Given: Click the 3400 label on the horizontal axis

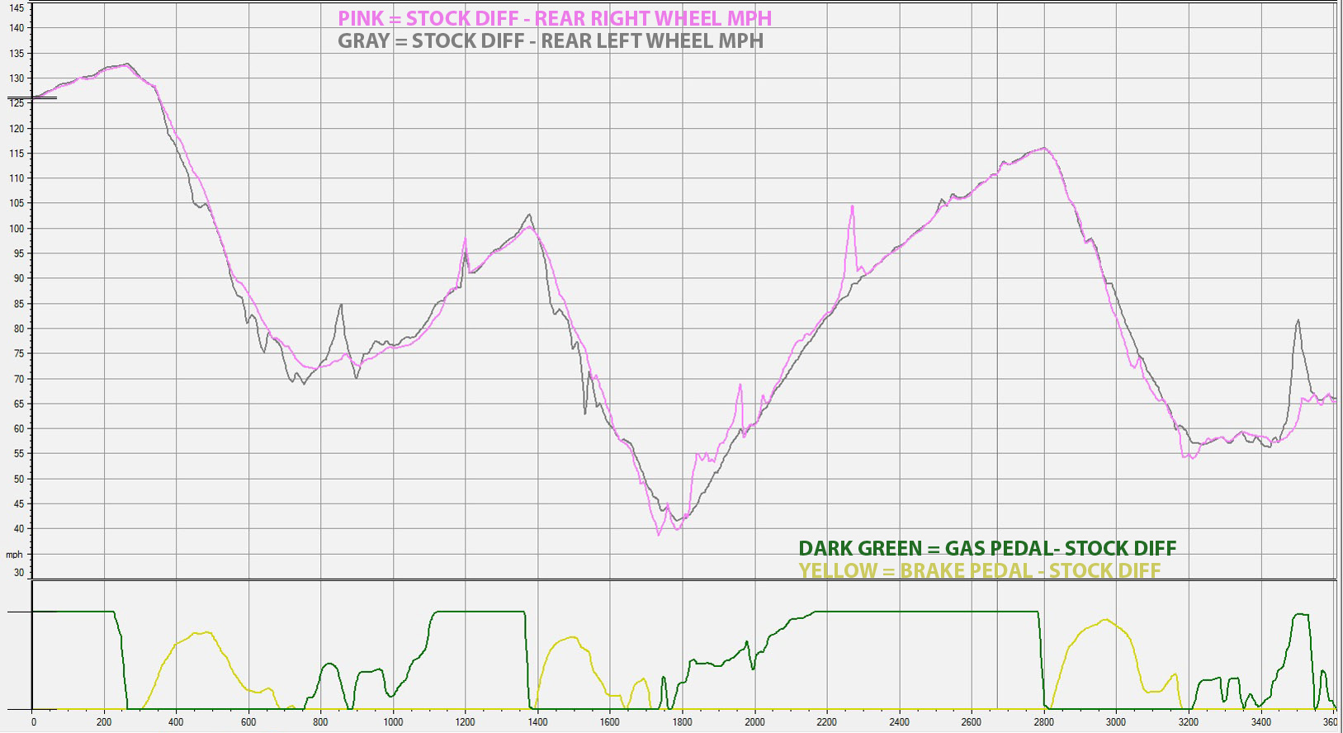Looking at the screenshot, I should click(x=1260, y=722).
